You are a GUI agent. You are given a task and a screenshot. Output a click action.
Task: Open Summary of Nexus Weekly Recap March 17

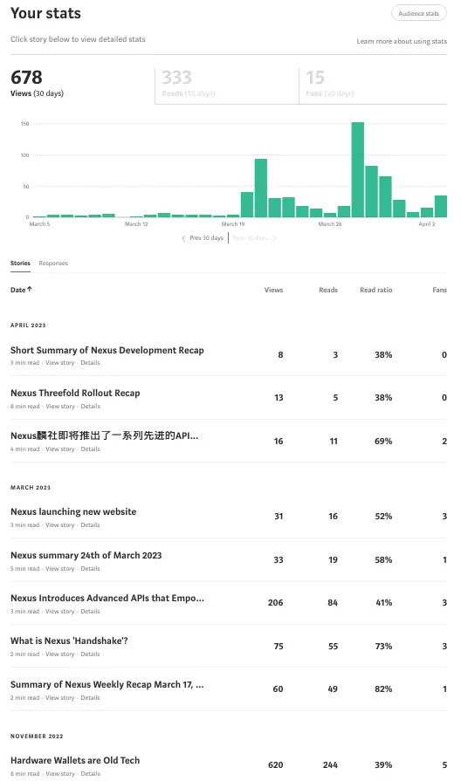[x=107, y=685]
